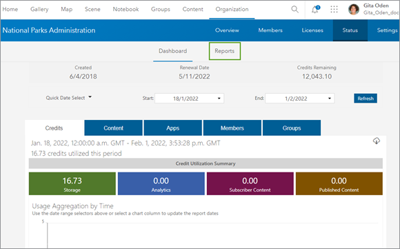Download the credits report via cloud icon

pyautogui.click(x=377, y=141)
